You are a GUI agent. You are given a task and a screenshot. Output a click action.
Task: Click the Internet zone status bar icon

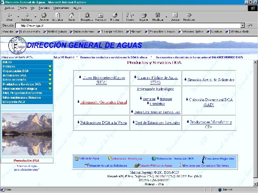pyautogui.click(x=220, y=190)
